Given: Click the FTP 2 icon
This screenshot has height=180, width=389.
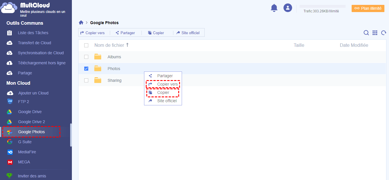Looking at the screenshot, I should 10,101.
